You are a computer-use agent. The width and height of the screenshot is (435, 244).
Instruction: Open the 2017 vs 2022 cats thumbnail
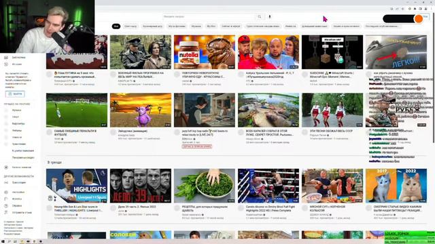click(x=396, y=186)
